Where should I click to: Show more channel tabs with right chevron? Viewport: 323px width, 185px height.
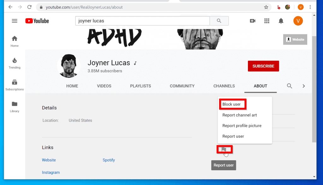point(304,86)
